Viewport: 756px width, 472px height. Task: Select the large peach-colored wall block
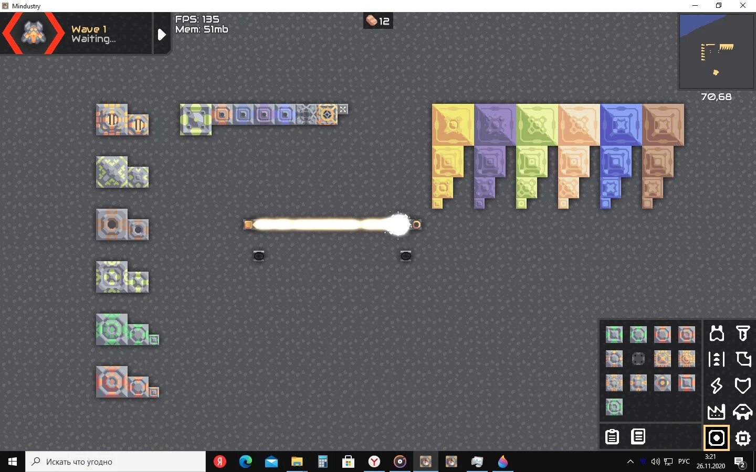[579, 125]
